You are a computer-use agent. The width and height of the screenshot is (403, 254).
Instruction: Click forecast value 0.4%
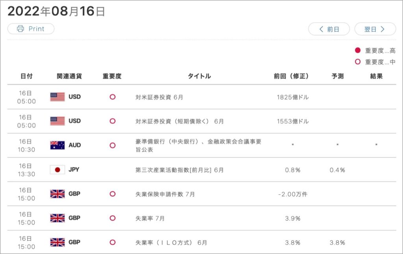(337, 170)
